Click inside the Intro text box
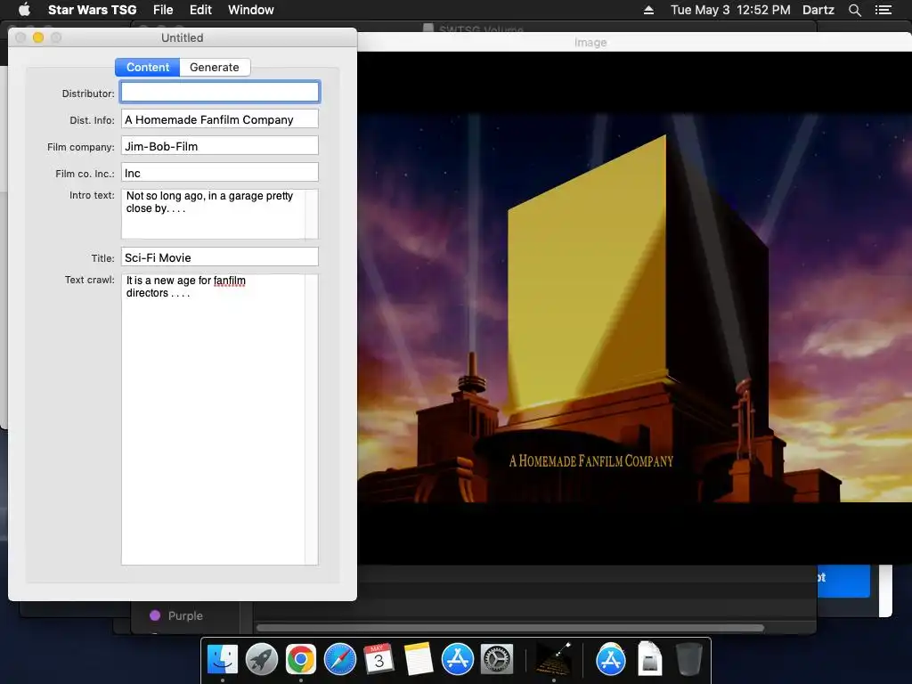912x684 pixels. pos(213,214)
